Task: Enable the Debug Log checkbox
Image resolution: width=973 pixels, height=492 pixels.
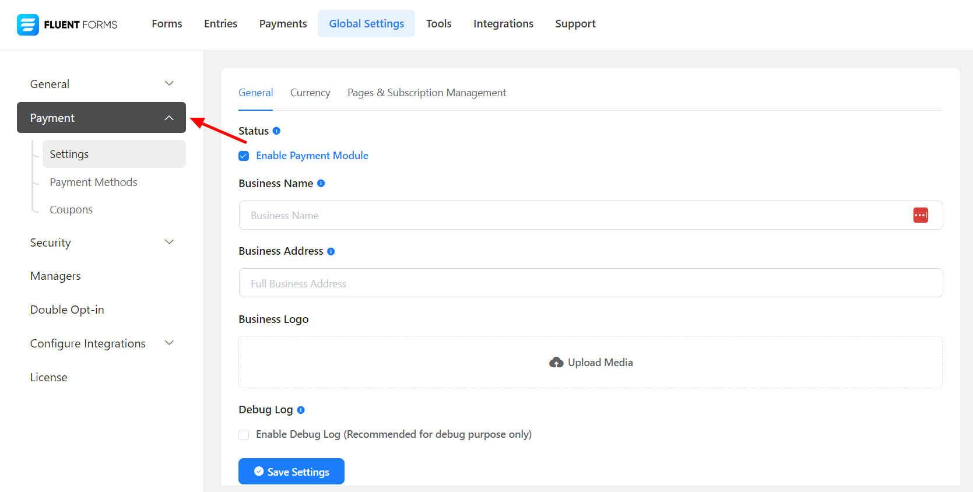Action: point(244,435)
